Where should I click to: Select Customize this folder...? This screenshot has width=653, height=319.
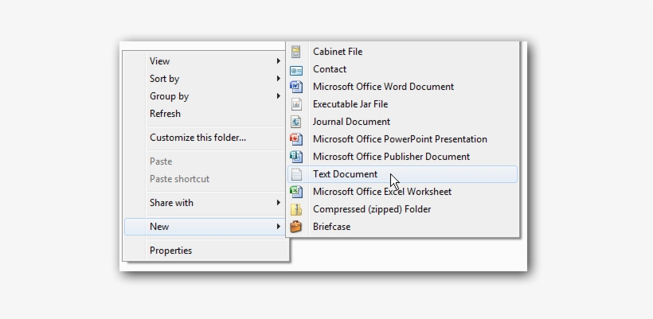tap(205, 138)
